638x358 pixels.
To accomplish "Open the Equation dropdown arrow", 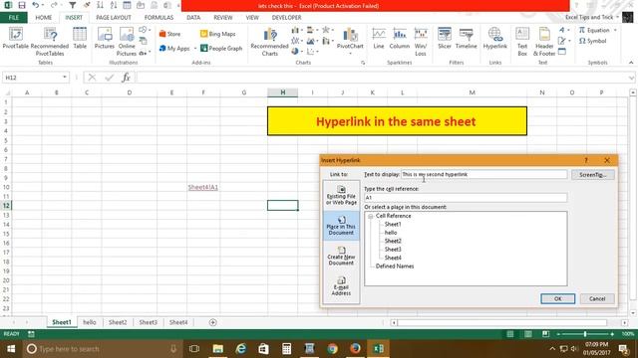I will 615,31.
